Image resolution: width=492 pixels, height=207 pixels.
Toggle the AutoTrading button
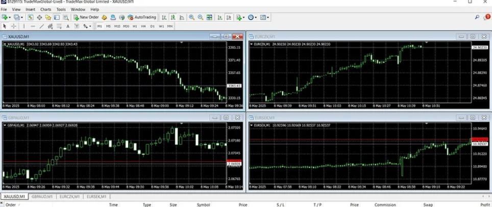tap(142, 17)
